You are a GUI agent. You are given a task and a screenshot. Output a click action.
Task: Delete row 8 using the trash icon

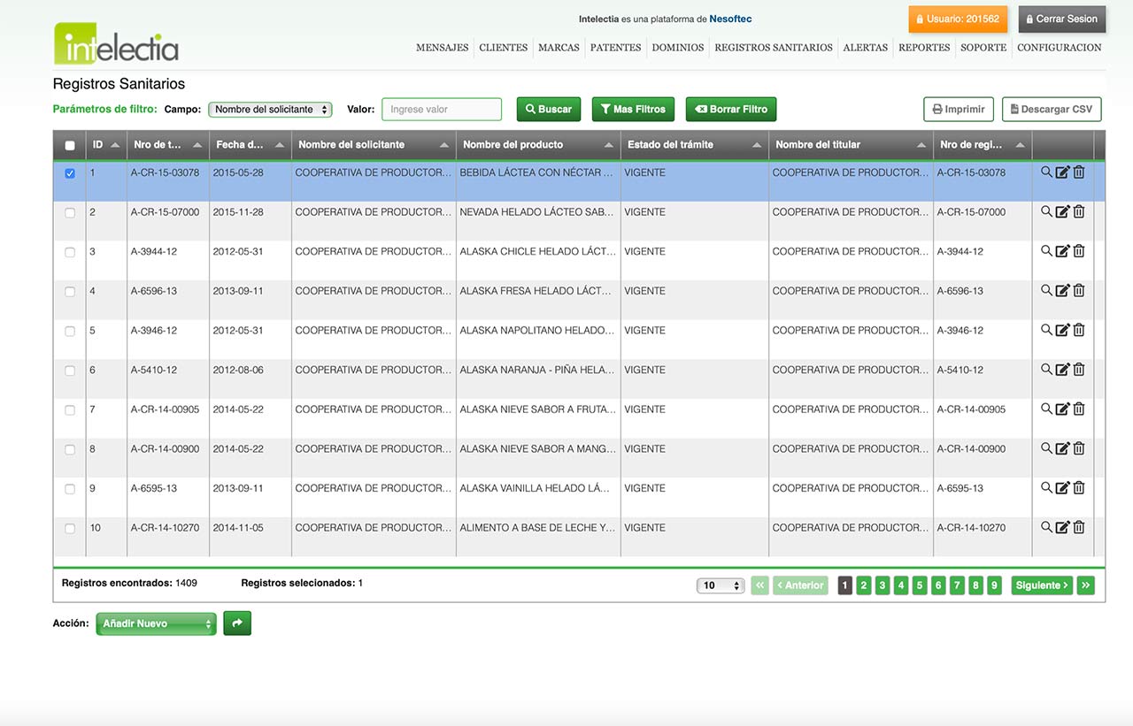coord(1078,448)
